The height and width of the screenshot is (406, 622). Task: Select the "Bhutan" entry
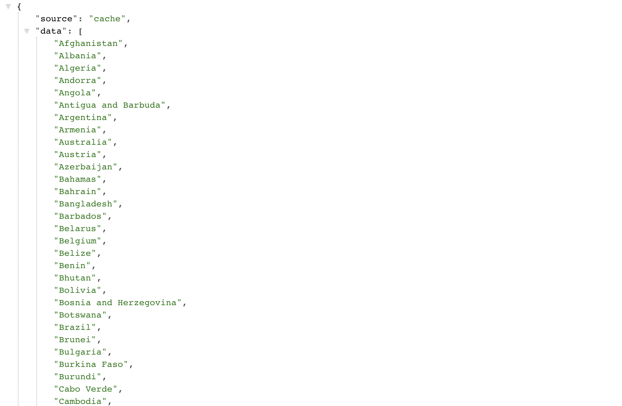(75, 278)
